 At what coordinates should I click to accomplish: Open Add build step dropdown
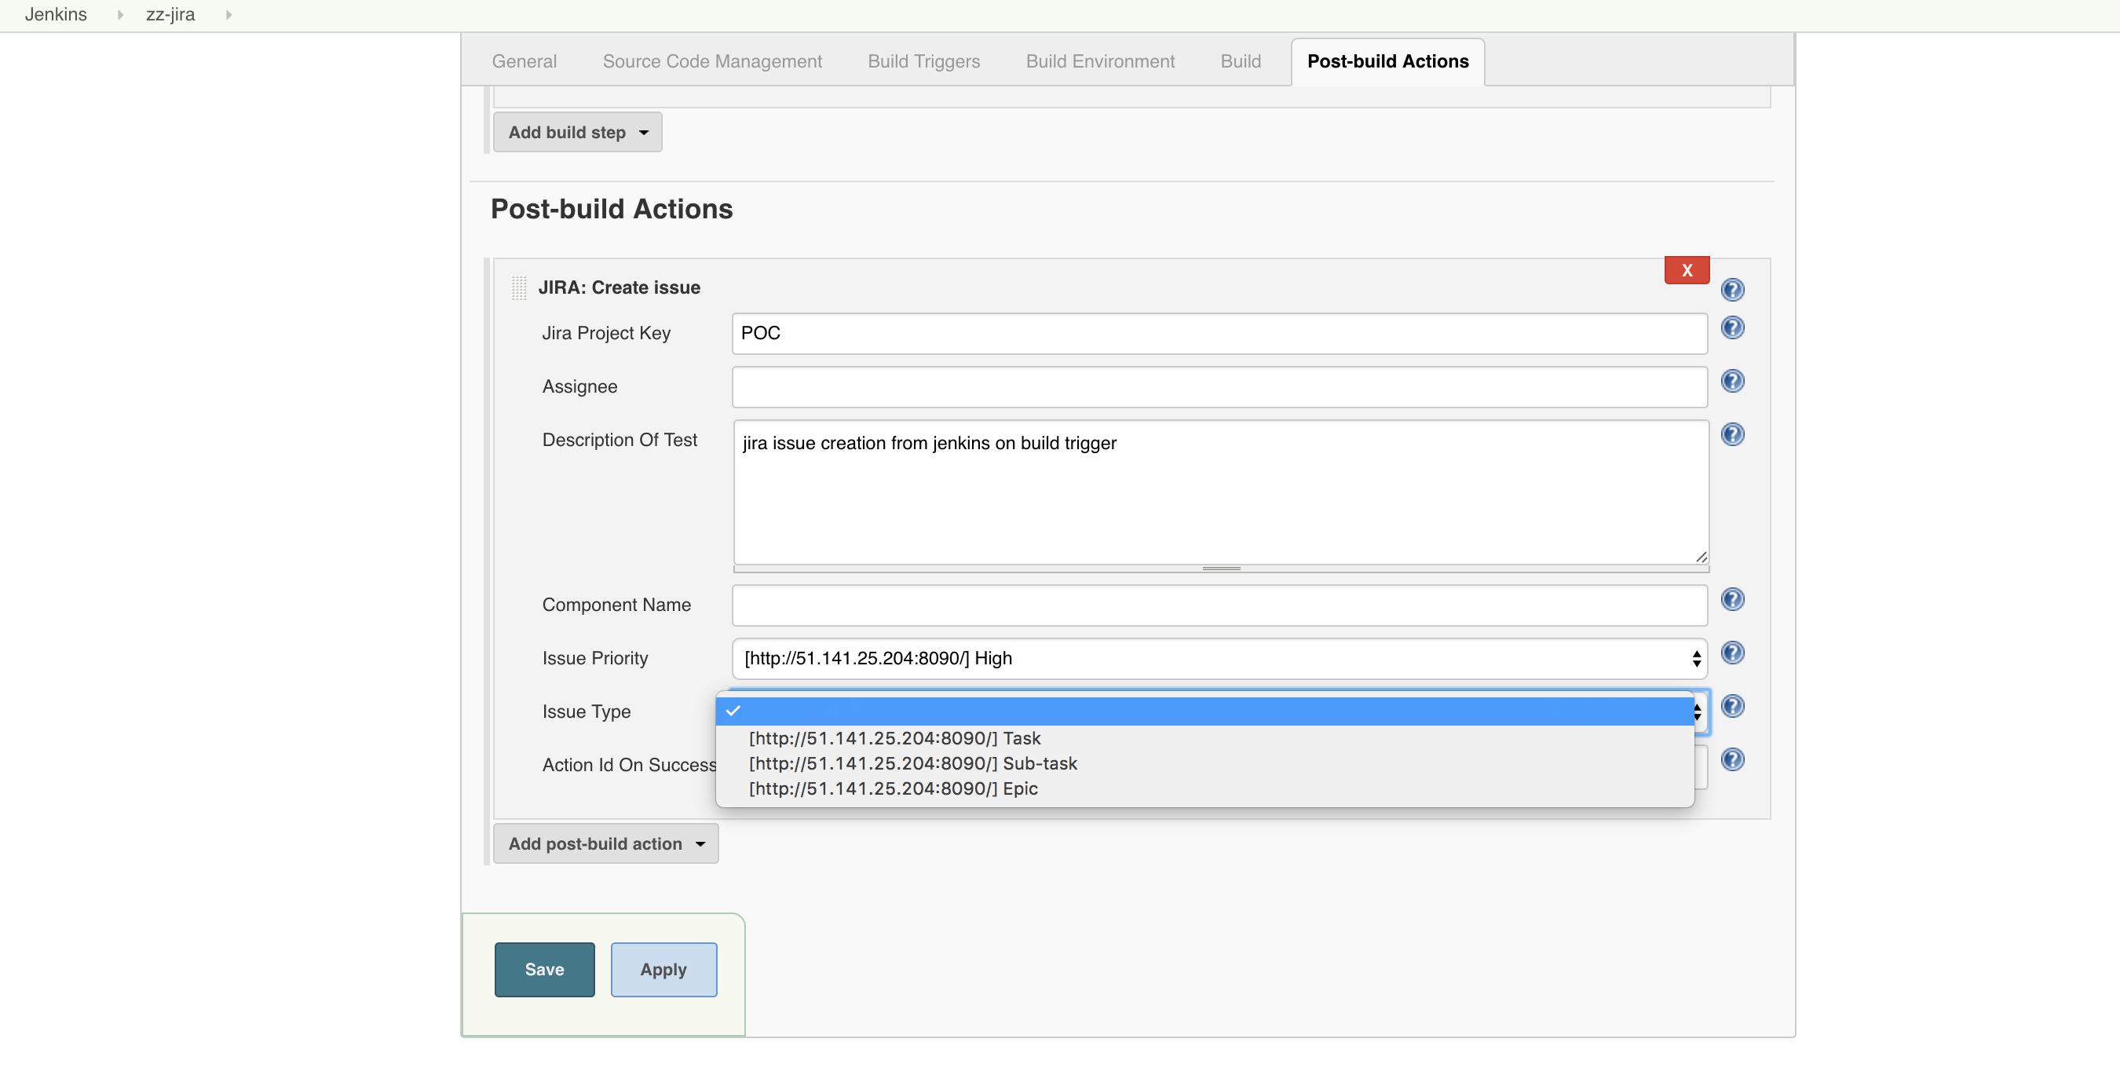[x=577, y=133]
